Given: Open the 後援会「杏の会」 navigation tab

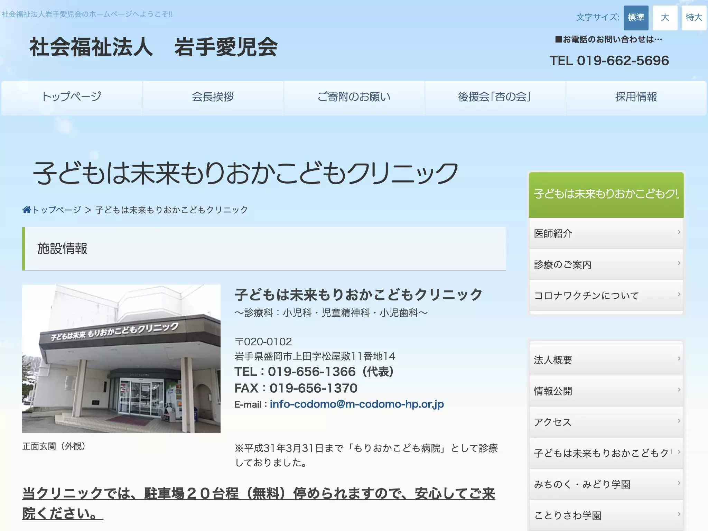Looking at the screenshot, I should click(495, 98).
